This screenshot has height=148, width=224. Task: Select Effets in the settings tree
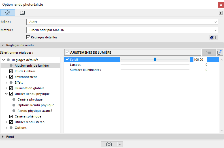pos(19,82)
